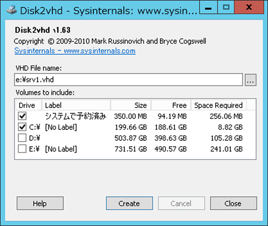268x226 pixels.
Task: Click the Size column header
Action: point(131,105)
